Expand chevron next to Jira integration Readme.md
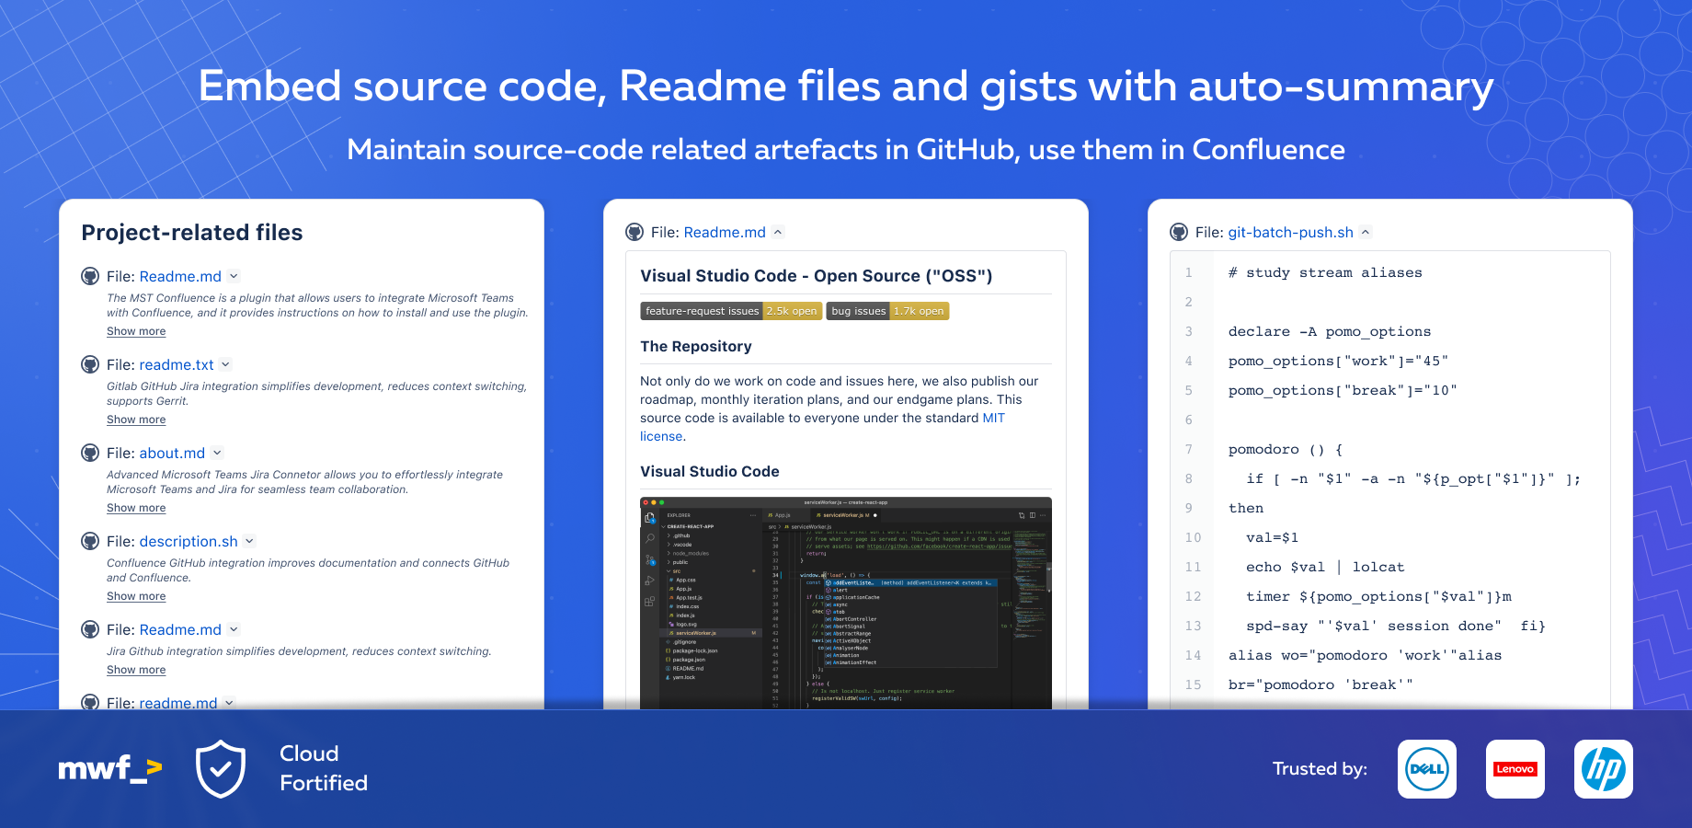The width and height of the screenshot is (1692, 828). (x=234, y=629)
